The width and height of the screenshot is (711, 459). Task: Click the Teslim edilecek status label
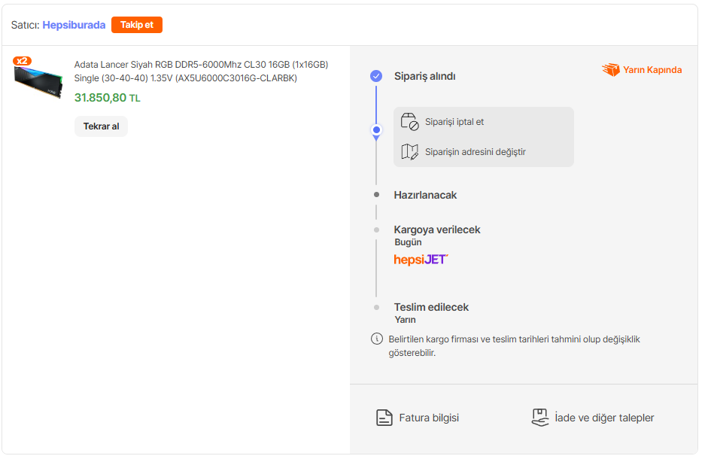point(431,307)
